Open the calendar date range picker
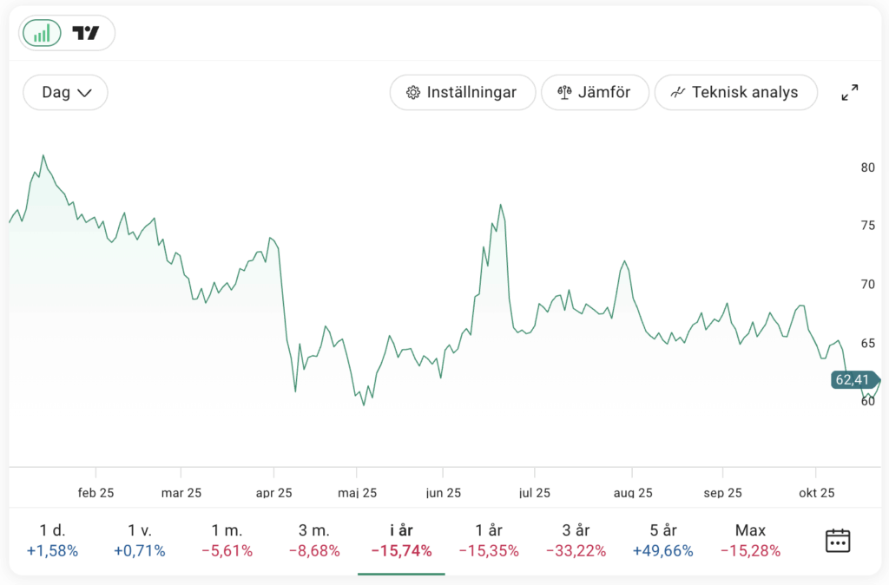 (x=837, y=540)
